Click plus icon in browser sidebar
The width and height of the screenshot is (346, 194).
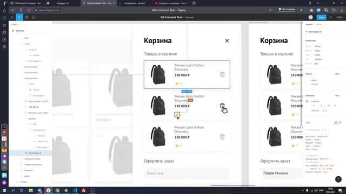[x=4, y=168]
